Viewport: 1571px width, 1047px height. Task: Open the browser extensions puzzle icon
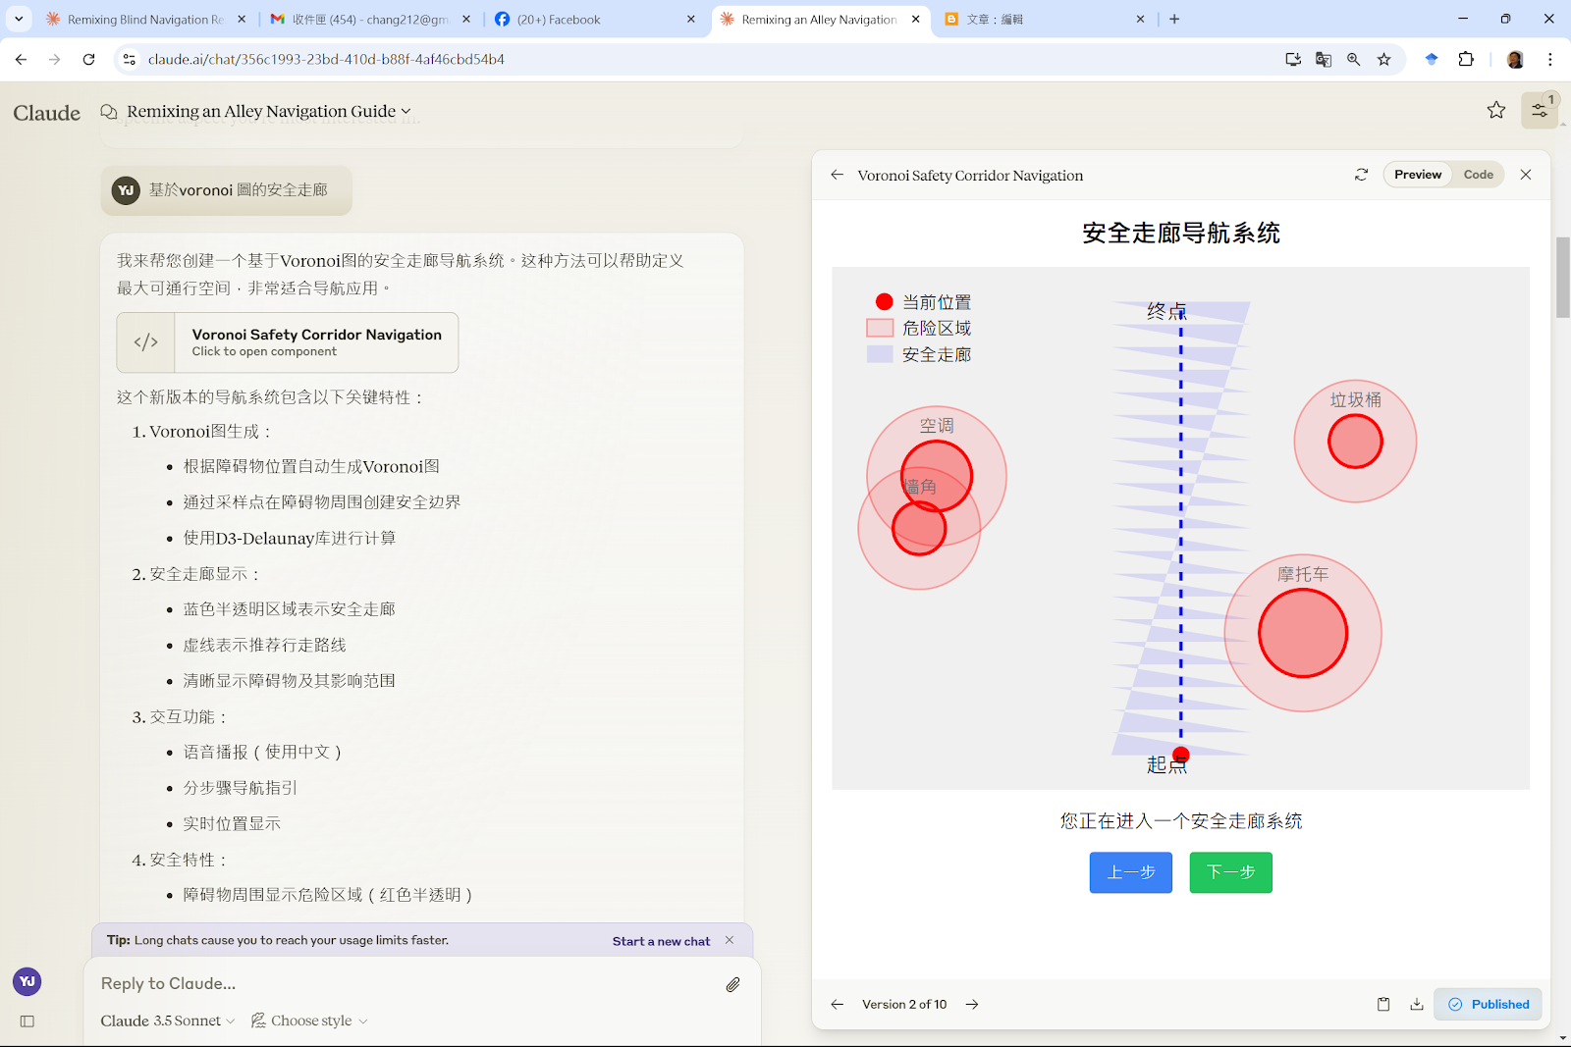tap(1466, 60)
